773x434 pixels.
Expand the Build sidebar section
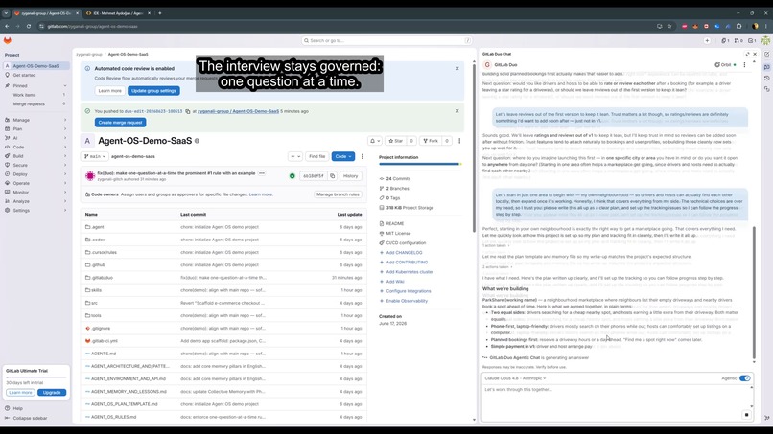(35, 156)
